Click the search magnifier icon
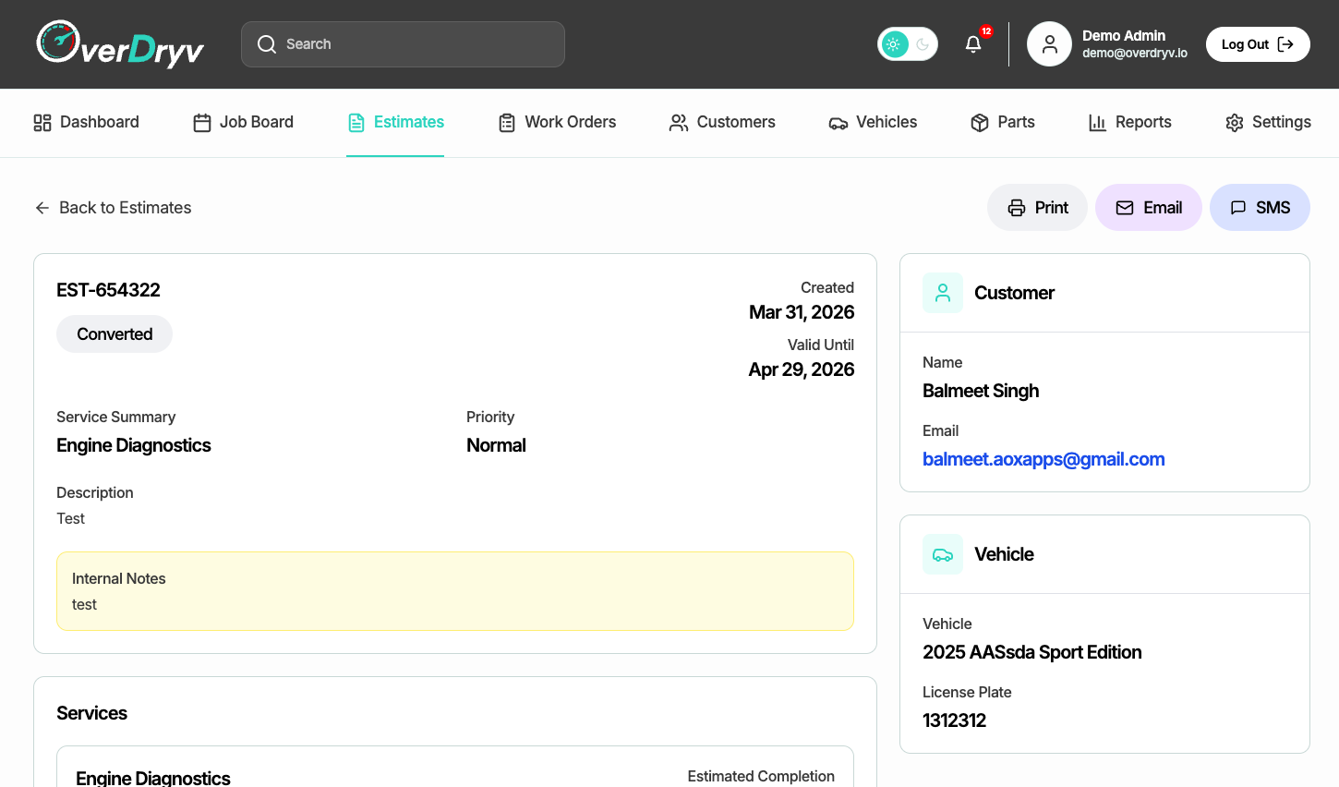The height and width of the screenshot is (787, 1339). [x=267, y=44]
